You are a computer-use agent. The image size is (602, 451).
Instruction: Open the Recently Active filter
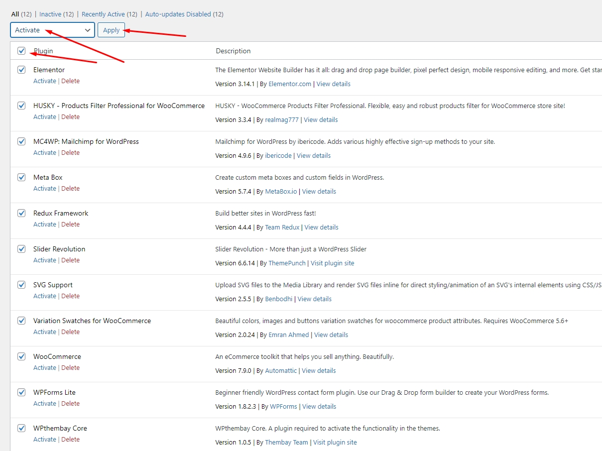(103, 14)
